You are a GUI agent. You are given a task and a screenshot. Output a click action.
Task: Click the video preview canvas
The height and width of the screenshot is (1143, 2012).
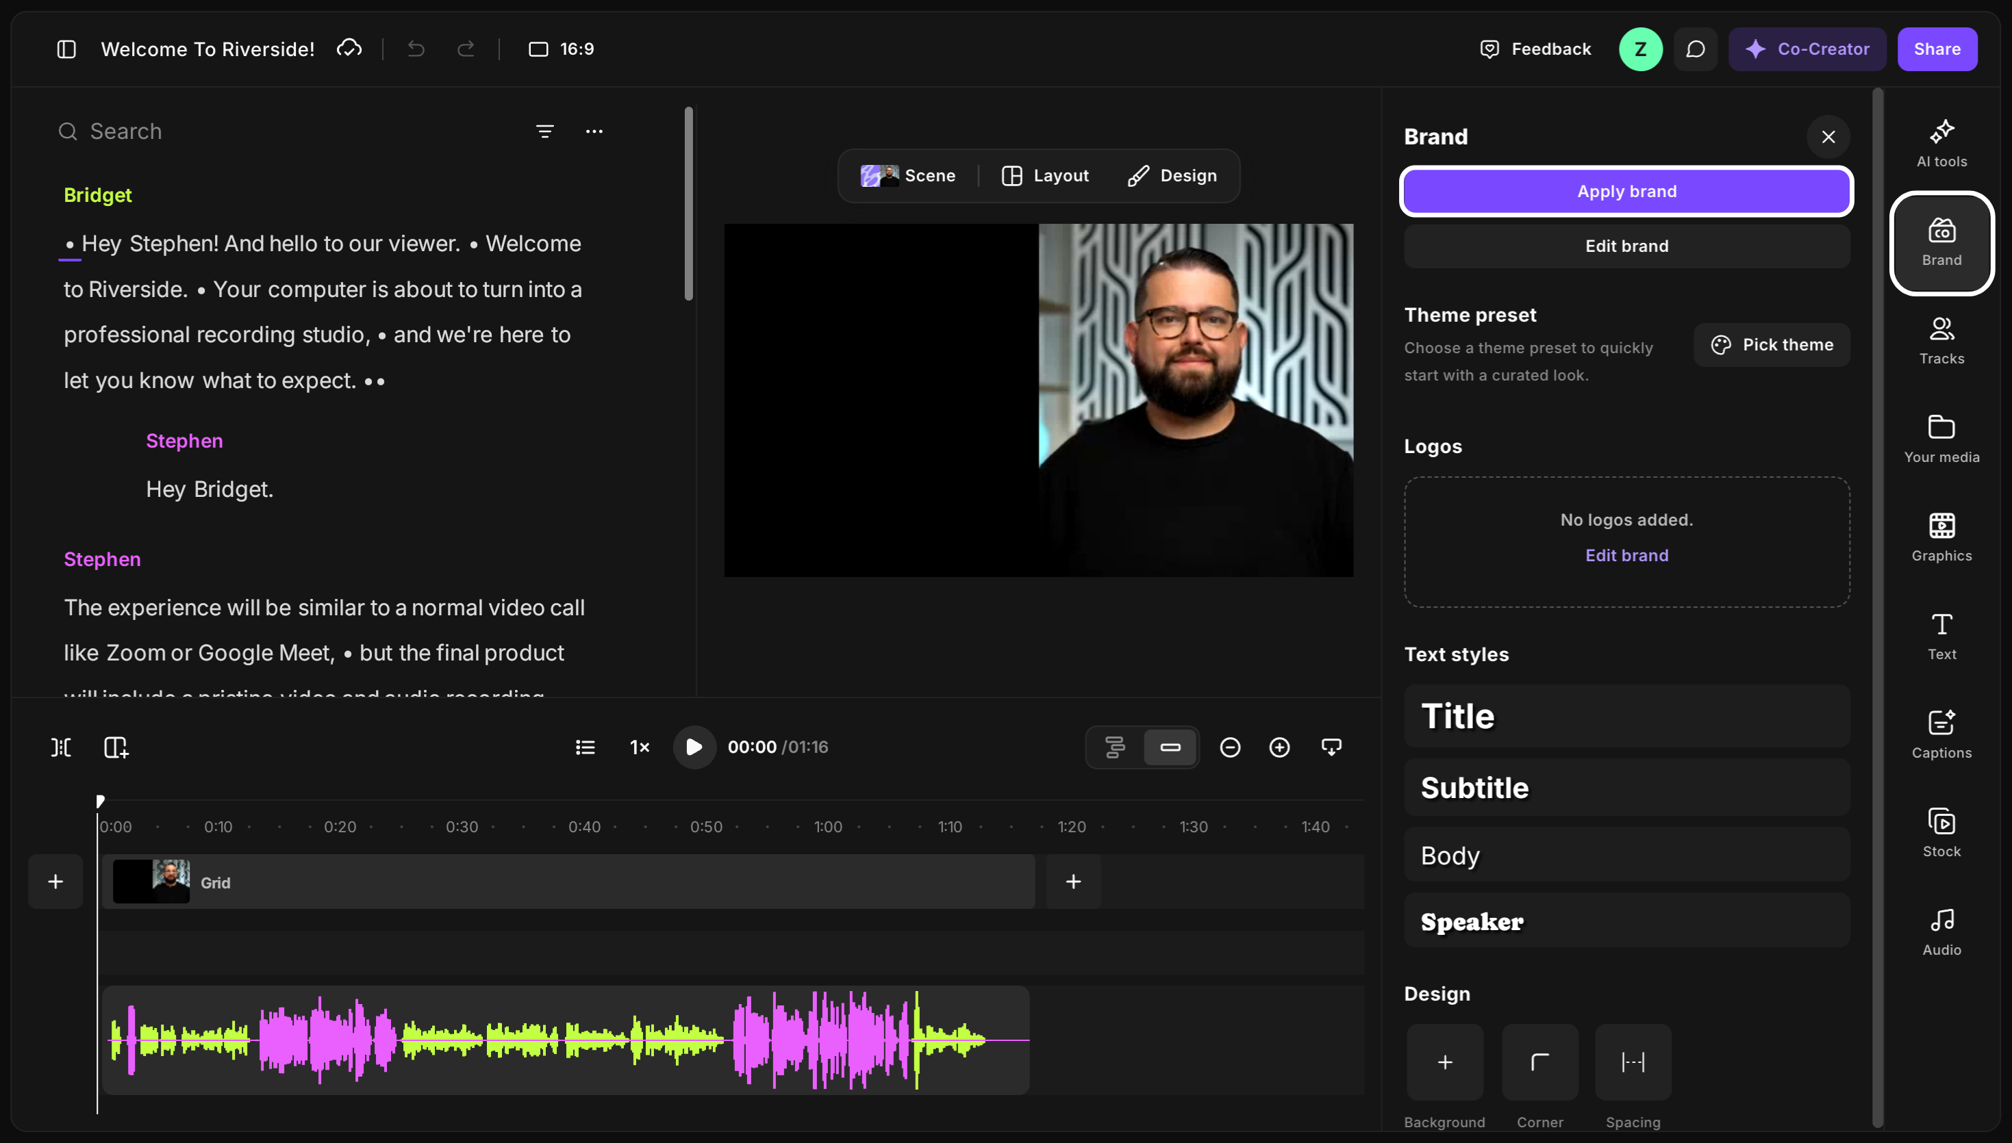1038,400
